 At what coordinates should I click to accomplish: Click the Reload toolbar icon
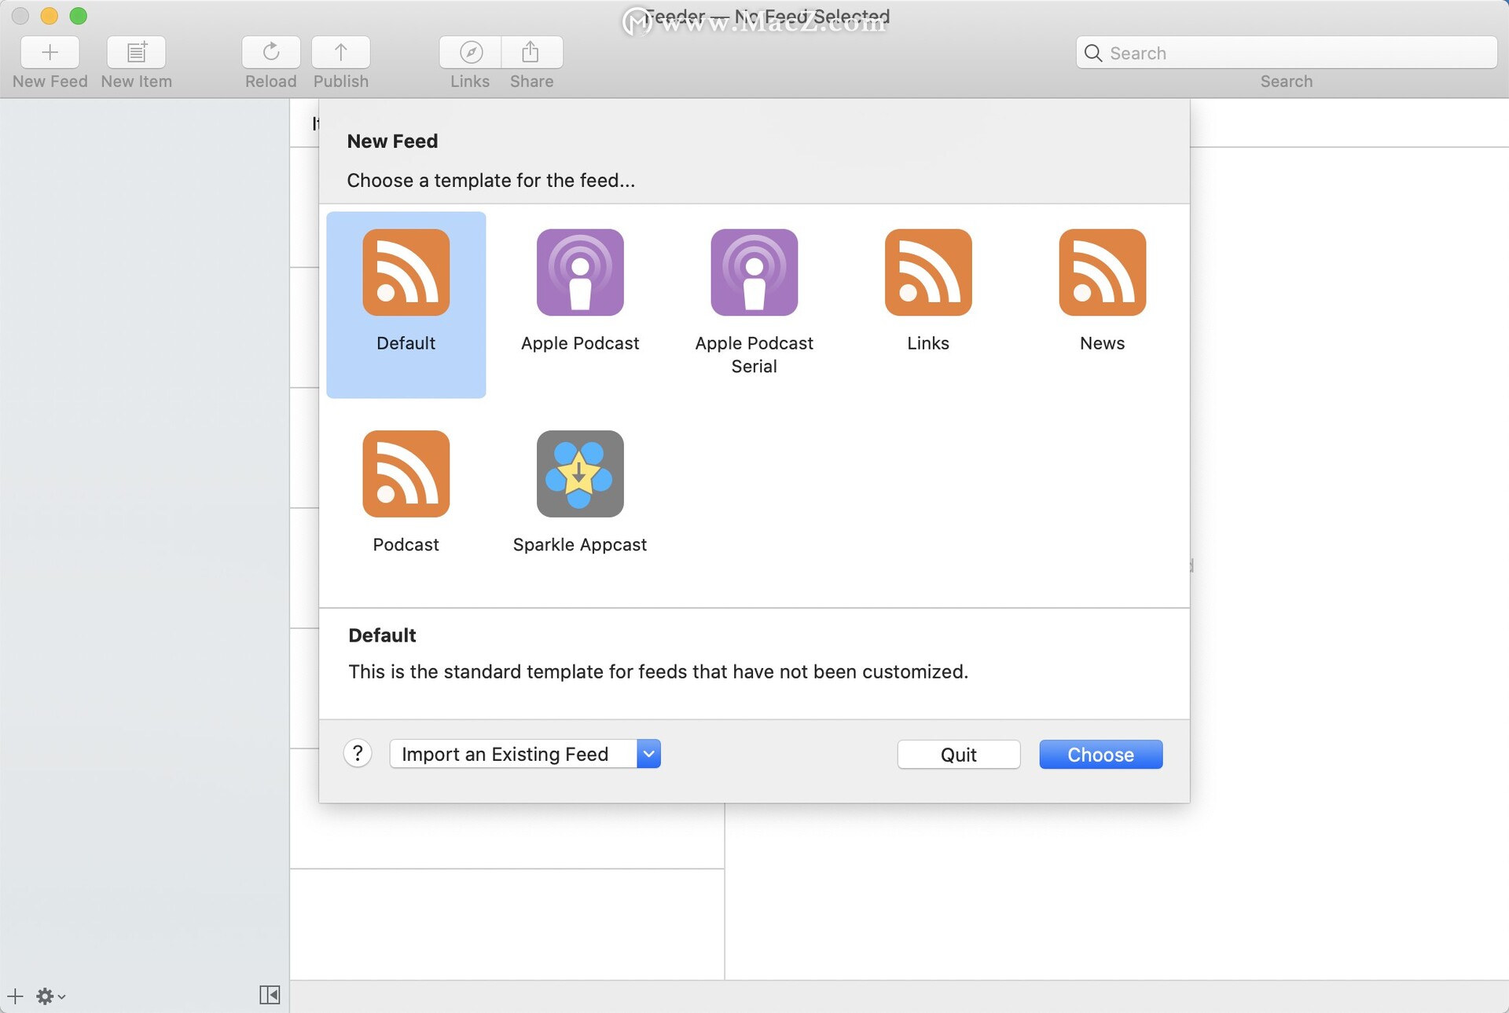click(270, 52)
